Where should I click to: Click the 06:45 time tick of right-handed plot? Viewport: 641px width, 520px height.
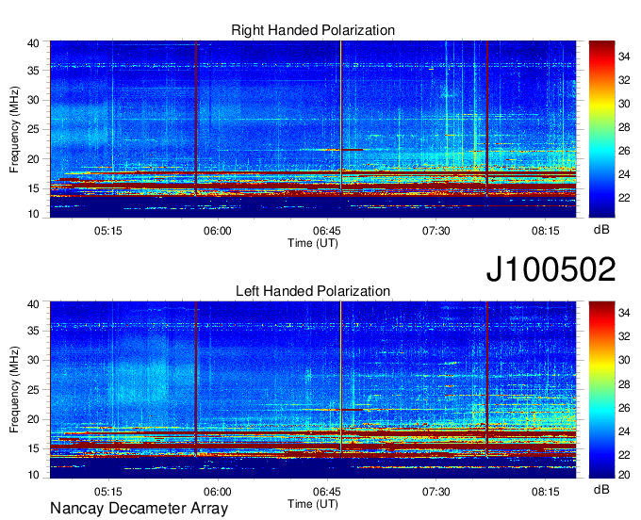tap(327, 231)
